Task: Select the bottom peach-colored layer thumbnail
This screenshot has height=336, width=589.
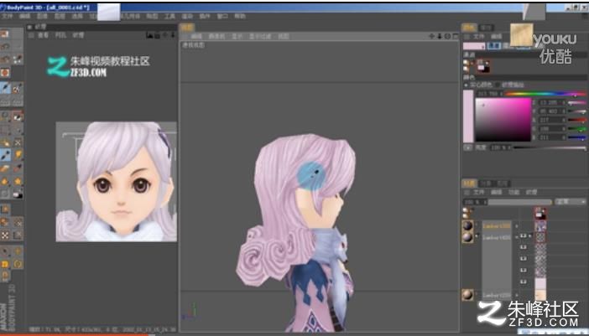Action: click(540, 295)
